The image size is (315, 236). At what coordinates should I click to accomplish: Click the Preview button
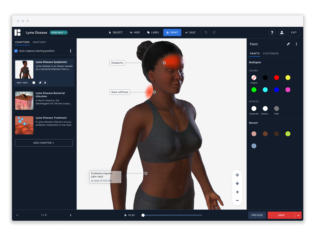pyautogui.click(x=257, y=215)
